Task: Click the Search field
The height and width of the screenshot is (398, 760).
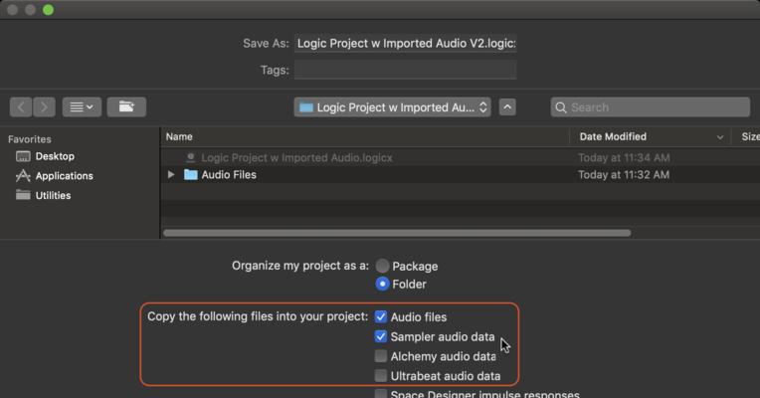Action: (651, 107)
